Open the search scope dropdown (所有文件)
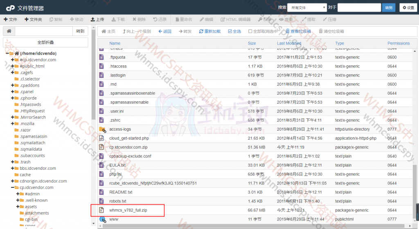Image resolution: width=419 pixels, height=229 pixels. pos(307,7)
